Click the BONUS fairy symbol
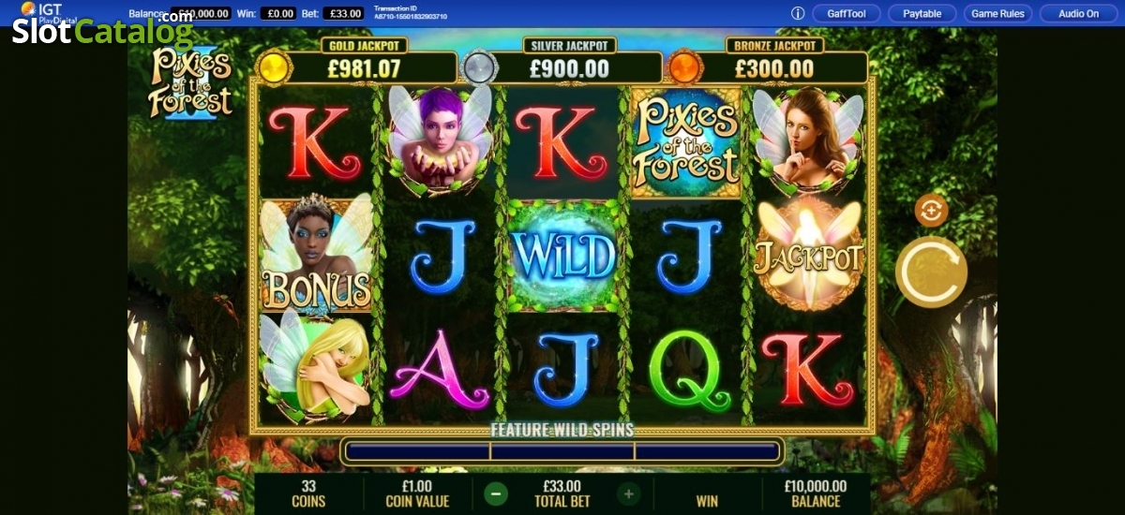1125x515 pixels. 315,256
